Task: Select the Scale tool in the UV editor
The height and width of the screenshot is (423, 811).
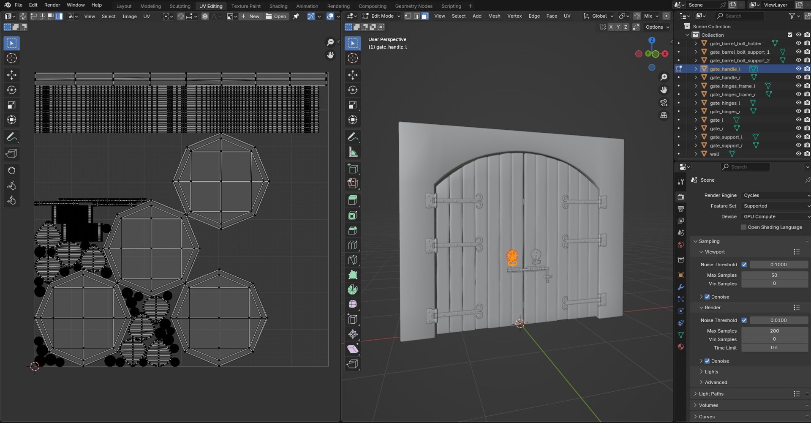Action: pyautogui.click(x=11, y=105)
